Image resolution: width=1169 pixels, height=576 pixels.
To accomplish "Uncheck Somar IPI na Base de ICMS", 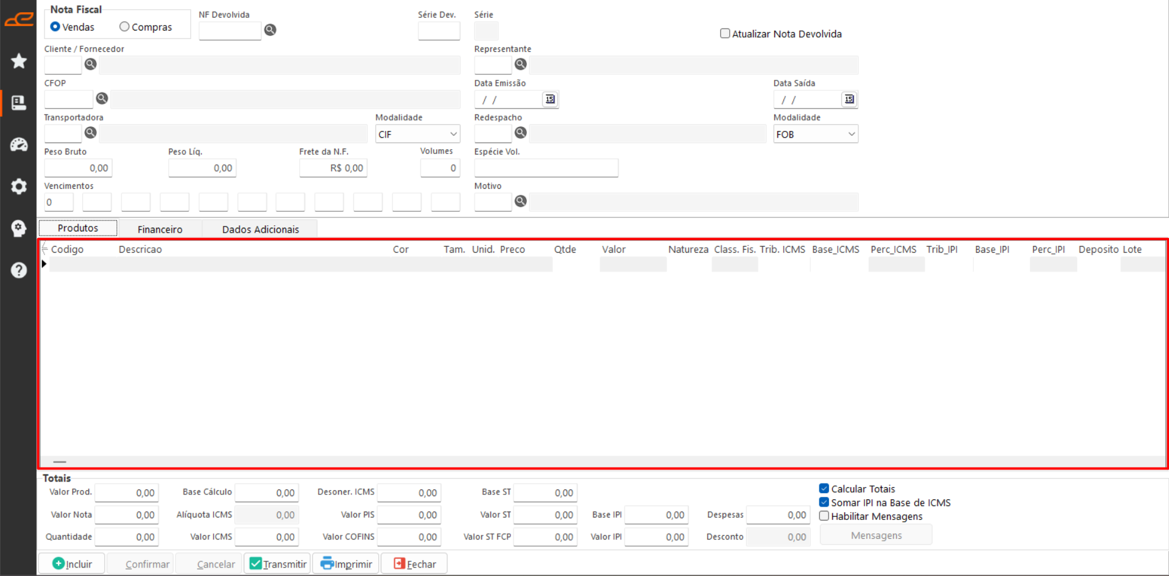I will 824,502.
